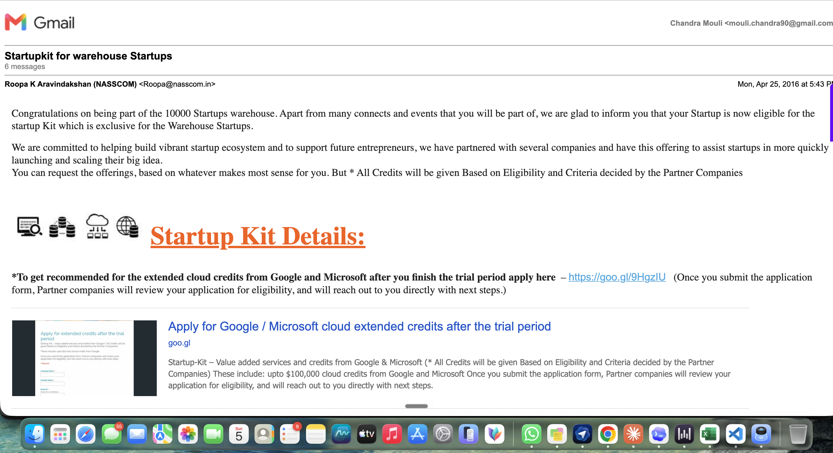Open the dark blue arrow app icon in Dock

(x=583, y=434)
